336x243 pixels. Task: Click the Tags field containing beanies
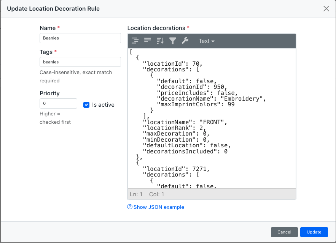[80, 62]
